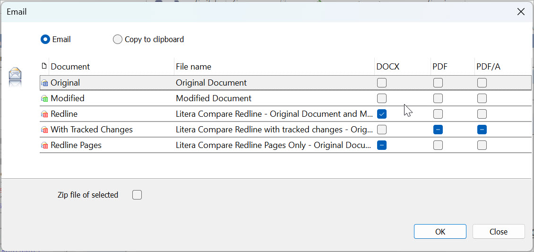The height and width of the screenshot is (252, 534).
Task: Select the 'Modified' document row label
Action: point(68,98)
